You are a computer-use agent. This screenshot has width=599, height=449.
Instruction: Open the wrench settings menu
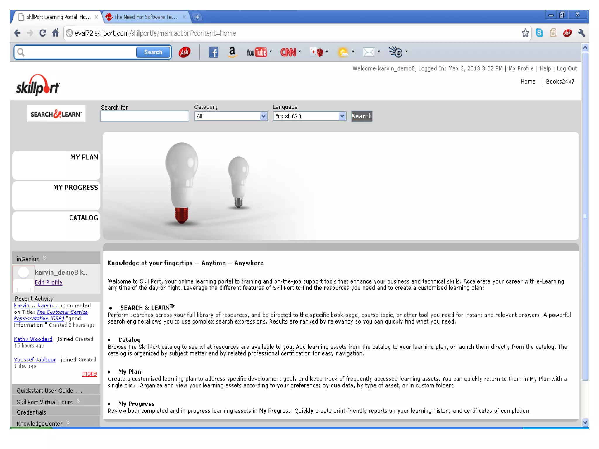581,33
